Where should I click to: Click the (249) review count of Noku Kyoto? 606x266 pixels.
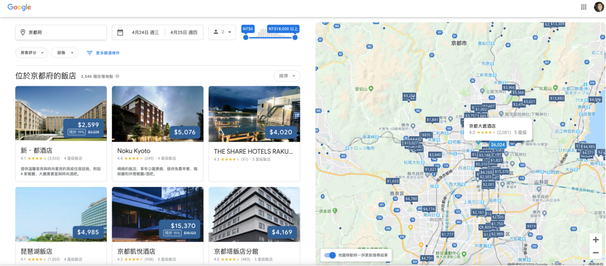coord(149,159)
